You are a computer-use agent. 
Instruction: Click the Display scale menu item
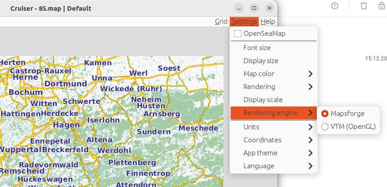tap(263, 100)
